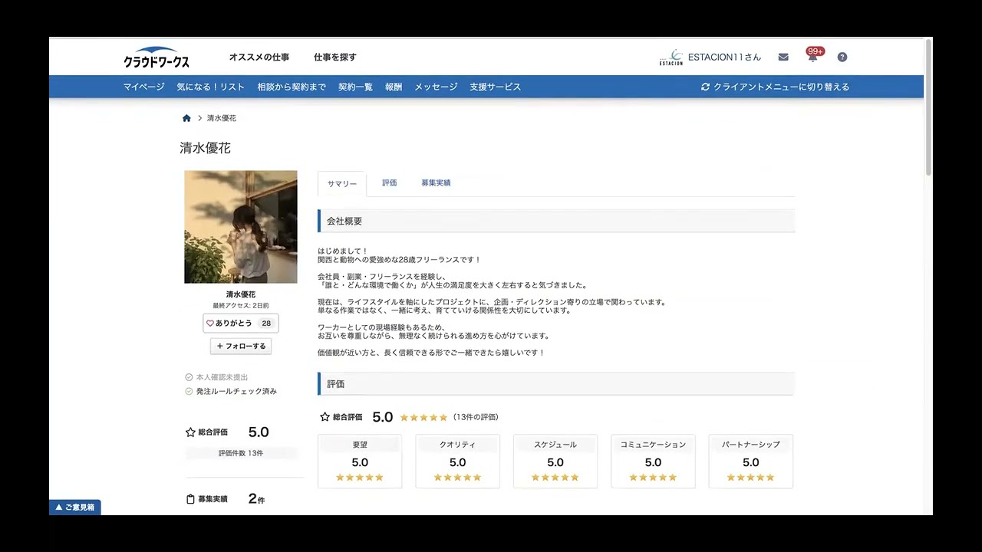Click the フォローする button
The height and width of the screenshot is (552, 982).
(241, 347)
